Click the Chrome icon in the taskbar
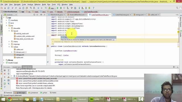 click(x=10, y=99)
